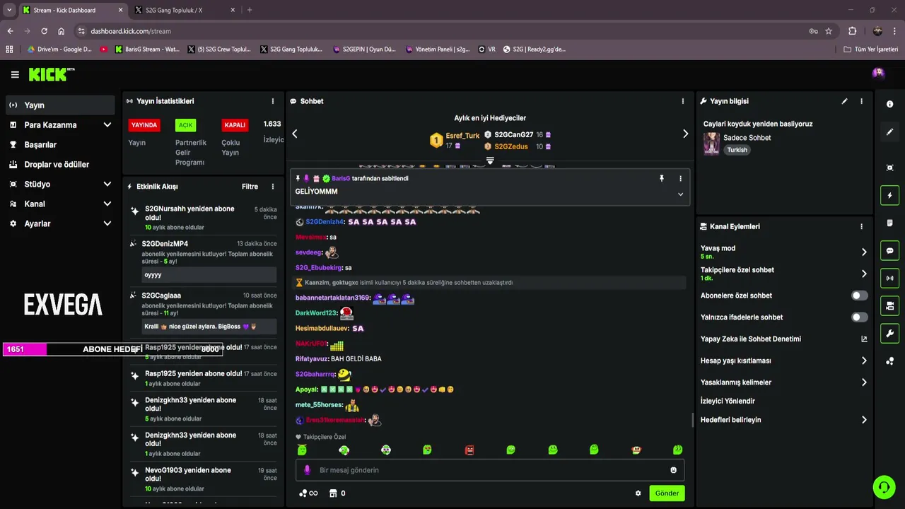Viewport: 905px width, 509px height.
Task: Expand the pinned message chevron
Action: pos(680,194)
